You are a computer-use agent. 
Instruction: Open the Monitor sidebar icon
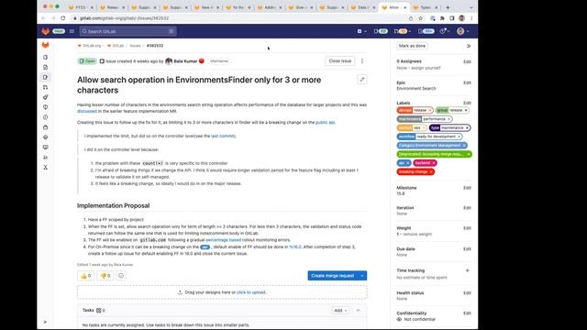coord(45,148)
